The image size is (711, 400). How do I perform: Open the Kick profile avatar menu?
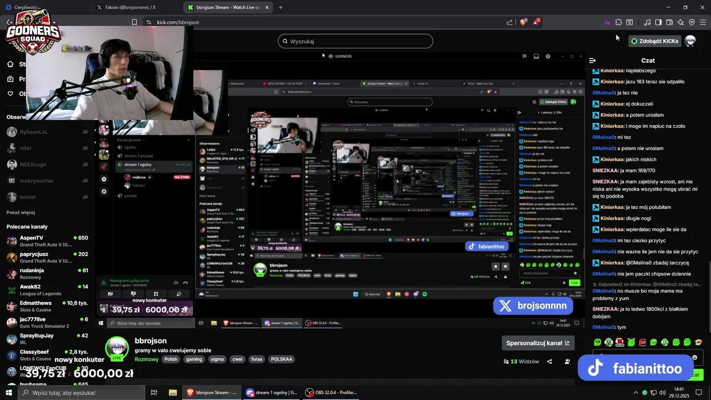[690, 41]
